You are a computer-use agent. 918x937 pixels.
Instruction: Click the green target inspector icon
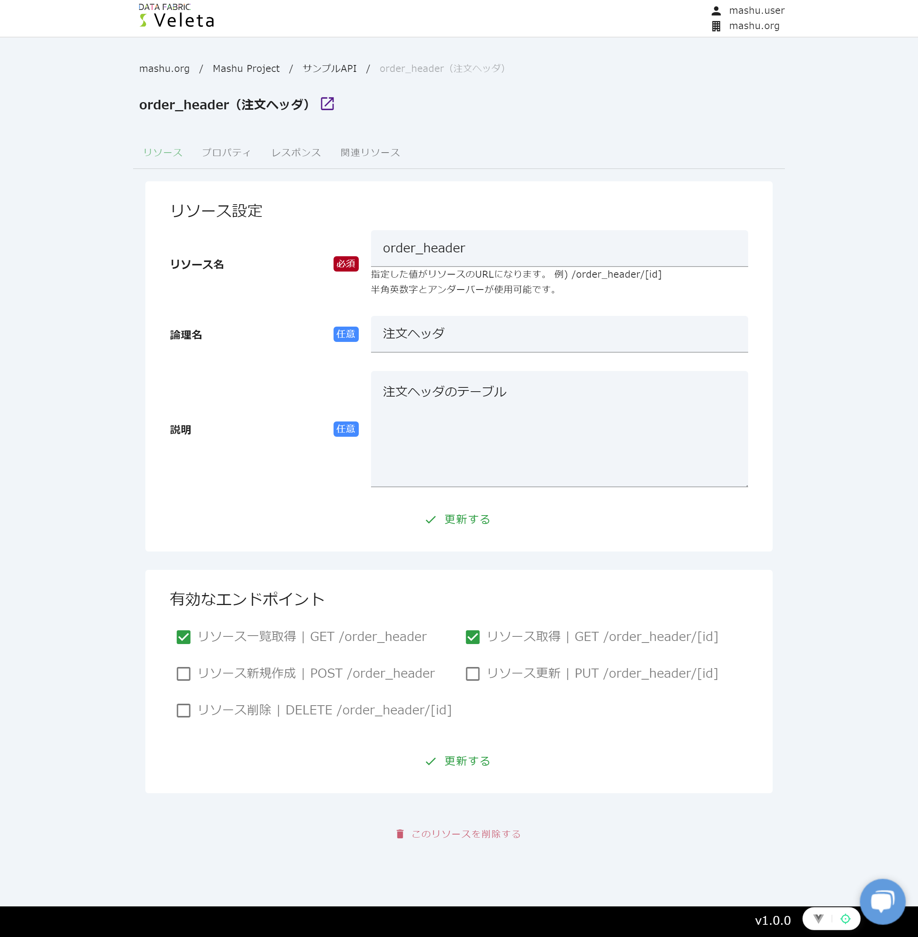845,919
